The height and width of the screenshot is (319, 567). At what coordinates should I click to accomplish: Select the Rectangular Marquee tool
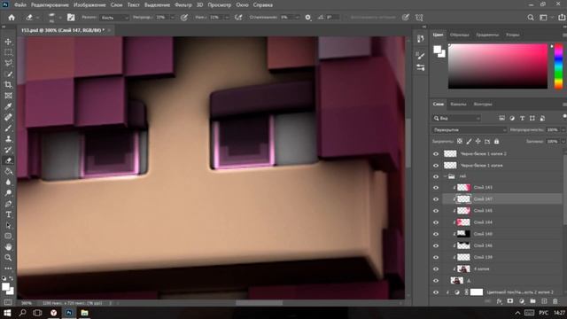click(8, 52)
